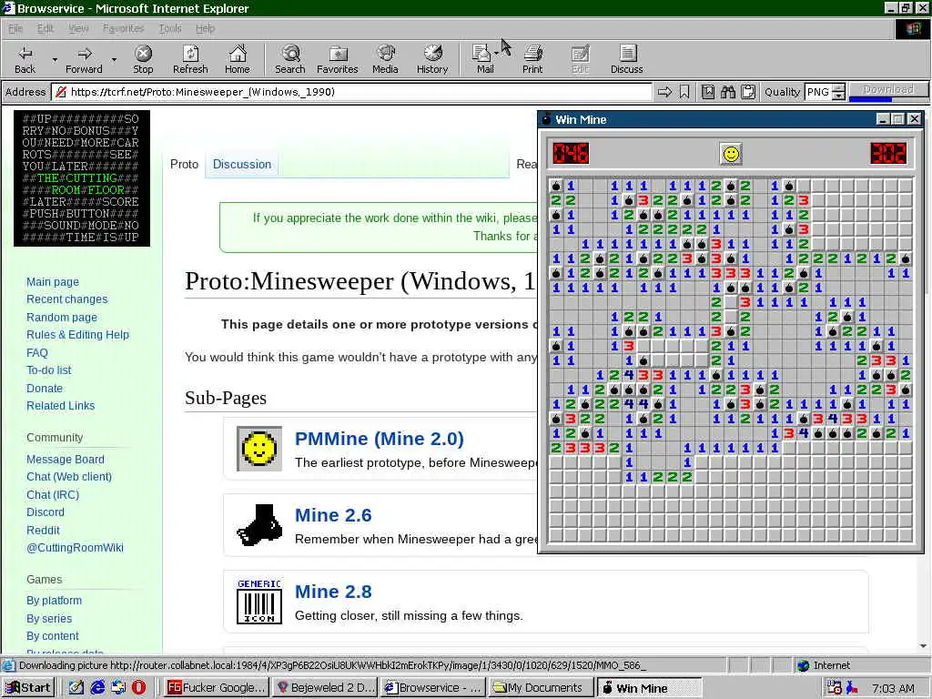Switch to Bejeweled 2 taskbar button
The width and height of the screenshot is (932, 699).
(x=325, y=687)
